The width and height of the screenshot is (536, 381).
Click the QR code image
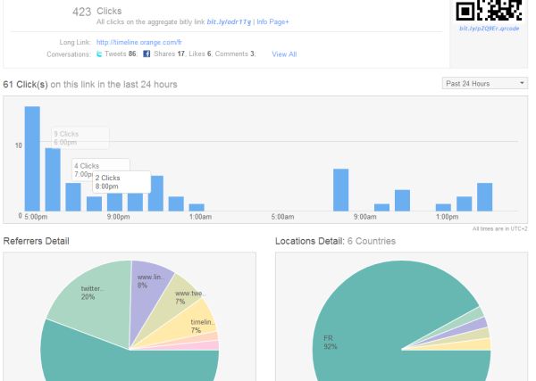click(489, 10)
